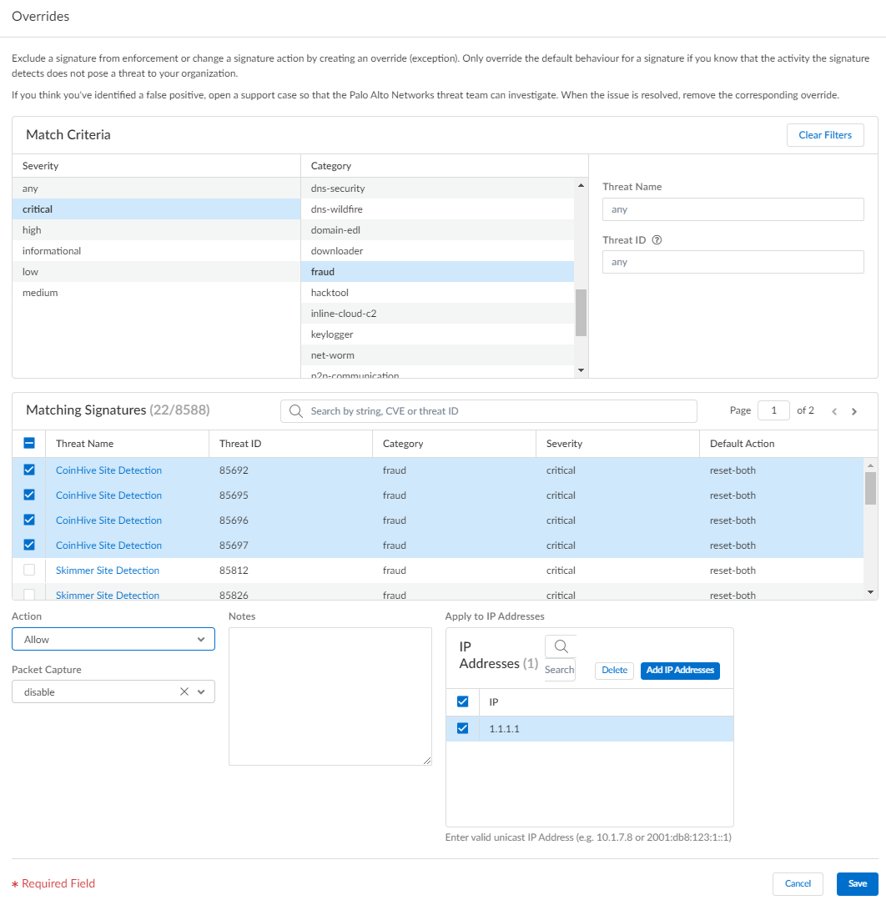Go to next page of matching signatures
Image resolution: width=886 pixels, height=905 pixels.
[x=854, y=411]
